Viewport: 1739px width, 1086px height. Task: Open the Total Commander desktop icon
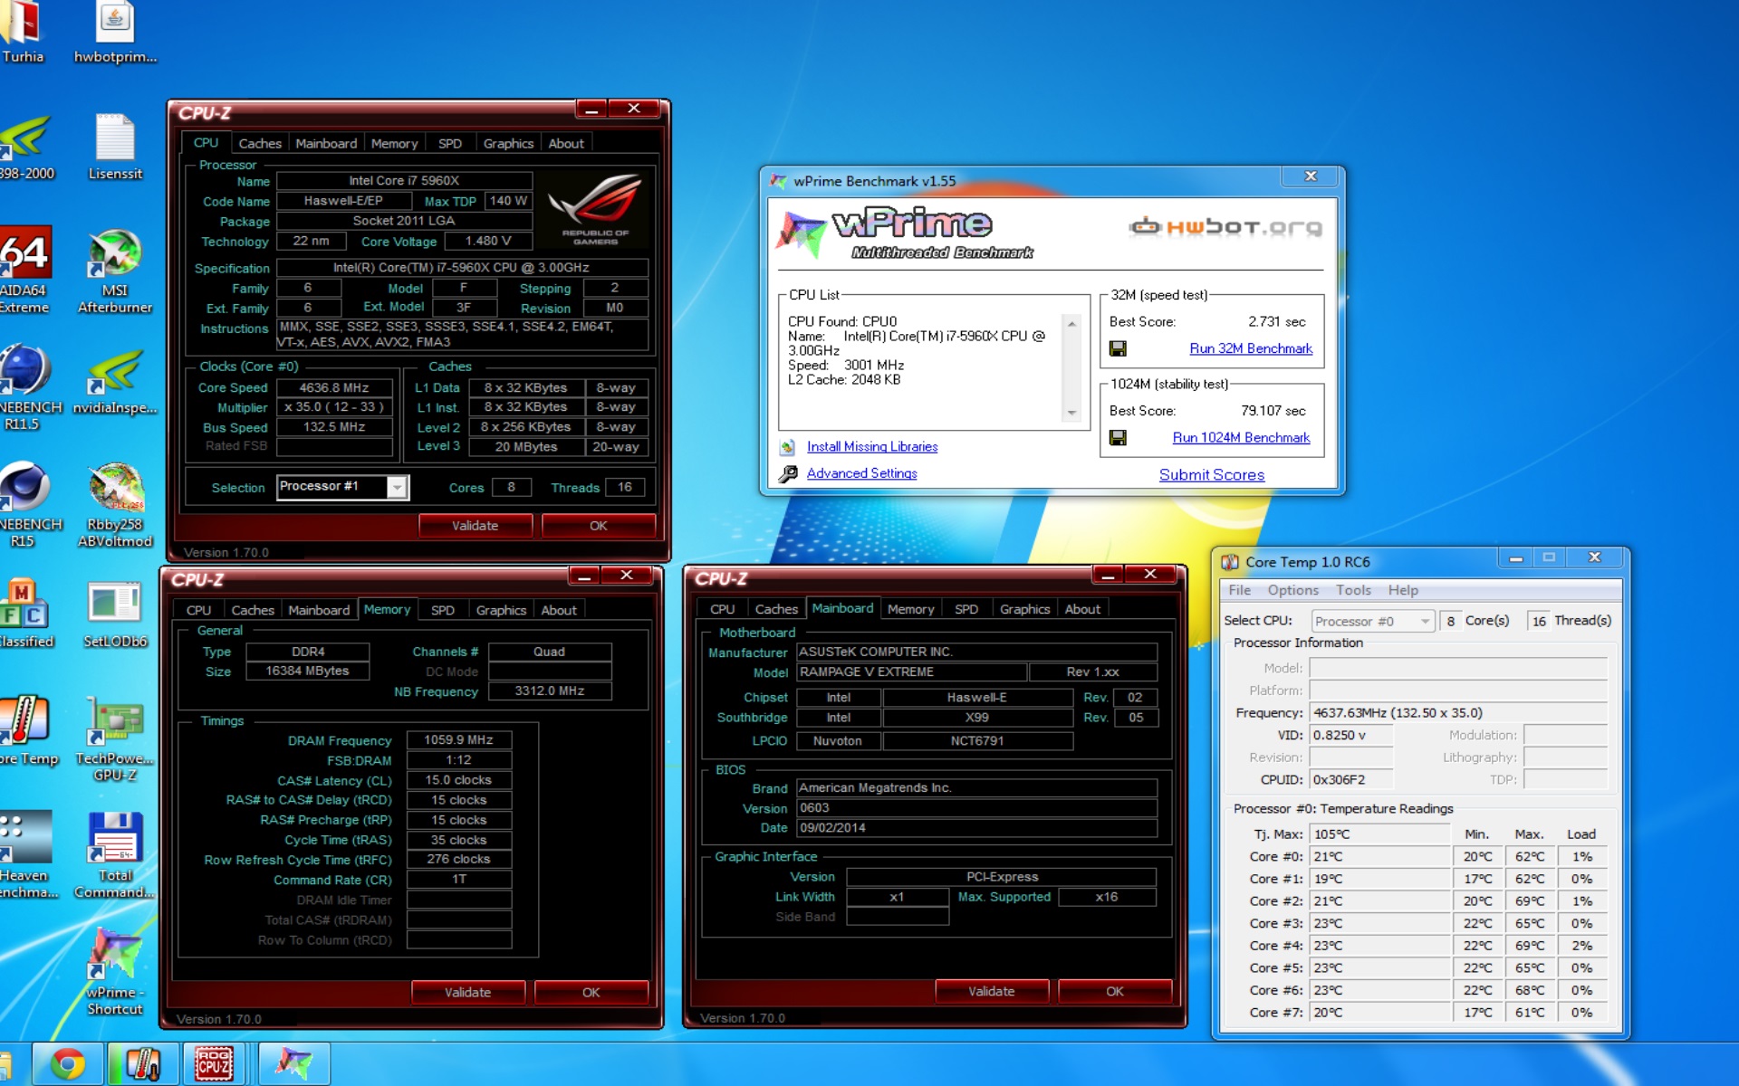(x=115, y=855)
